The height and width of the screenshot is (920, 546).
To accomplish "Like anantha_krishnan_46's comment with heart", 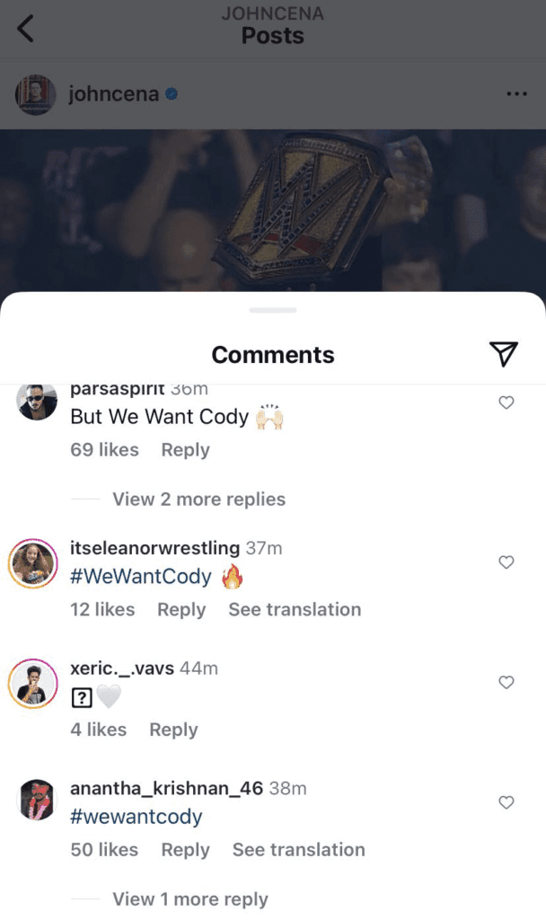I will (506, 801).
